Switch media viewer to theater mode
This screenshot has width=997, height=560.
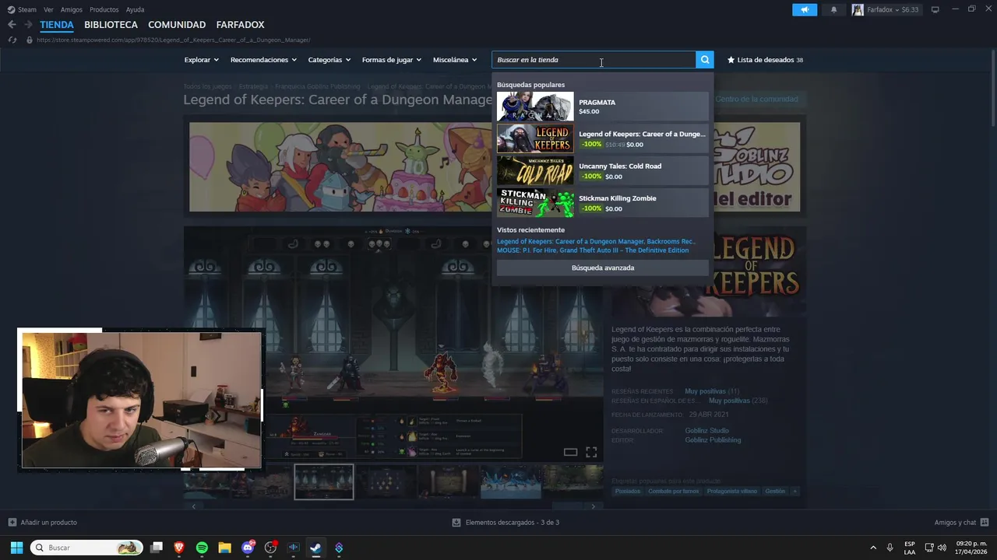[570, 452]
